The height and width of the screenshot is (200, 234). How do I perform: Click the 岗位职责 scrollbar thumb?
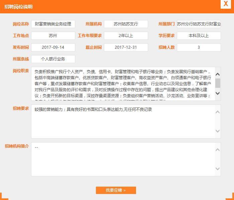(218, 82)
